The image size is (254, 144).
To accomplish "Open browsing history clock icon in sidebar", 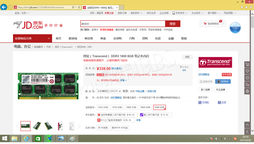I will coord(247,78).
